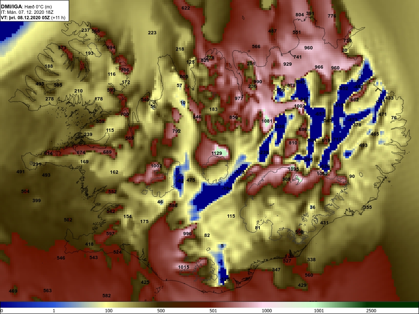The width and height of the screenshot is (419, 314).
Task: Click the map value '582'
Action: (106, 296)
